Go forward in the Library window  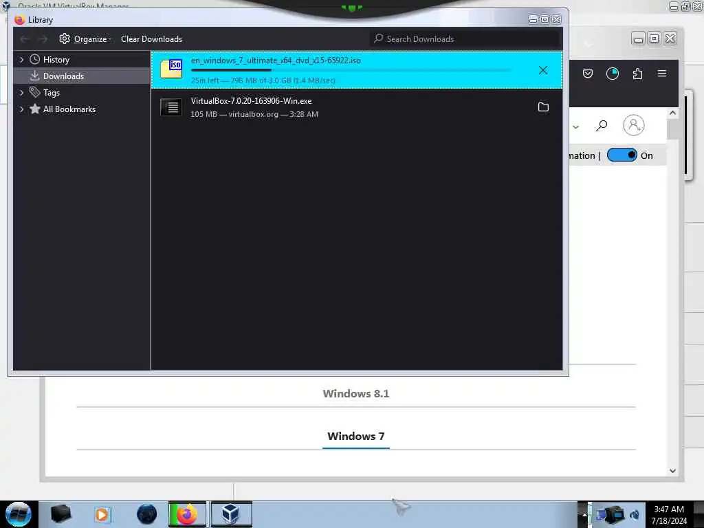pos(43,39)
